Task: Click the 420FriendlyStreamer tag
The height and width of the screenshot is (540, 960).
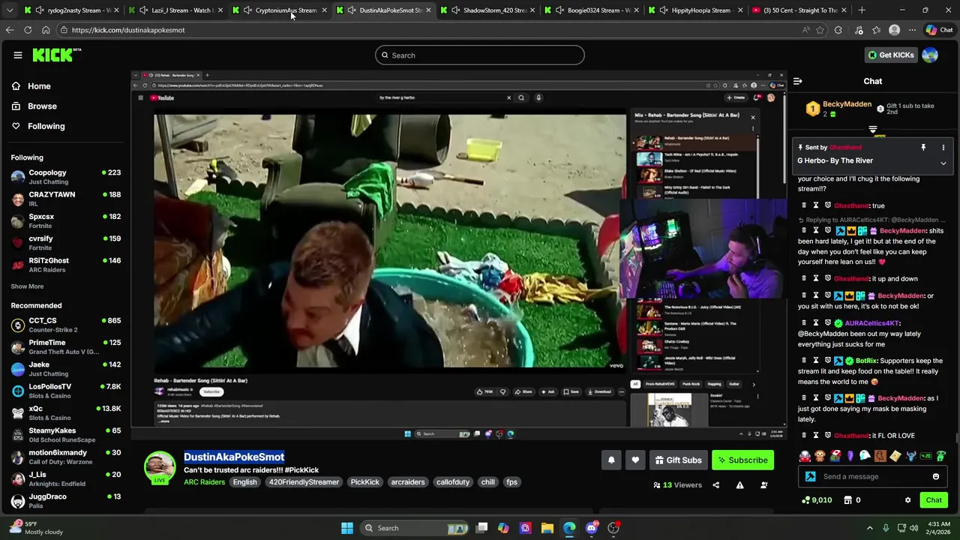Action: pyautogui.click(x=304, y=482)
